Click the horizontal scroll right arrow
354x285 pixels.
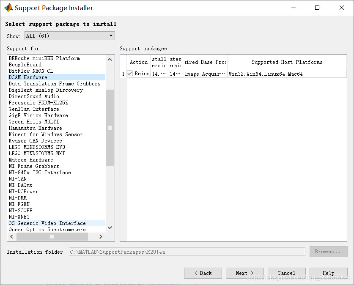101,236
